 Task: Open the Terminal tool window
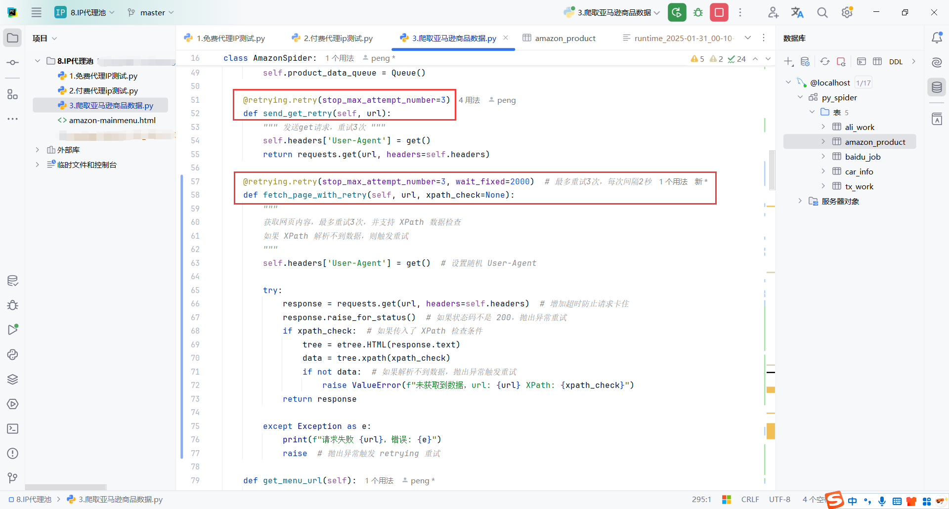(12, 428)
